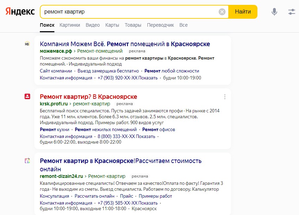This screenshot has width=299, height=215.
Task: Open the Выезд замерщика бесплатно link
Action: 108,71
